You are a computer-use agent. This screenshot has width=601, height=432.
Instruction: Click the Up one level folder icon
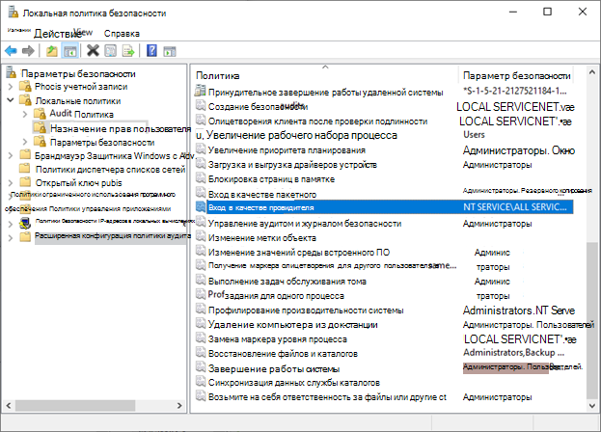[51, 50]
